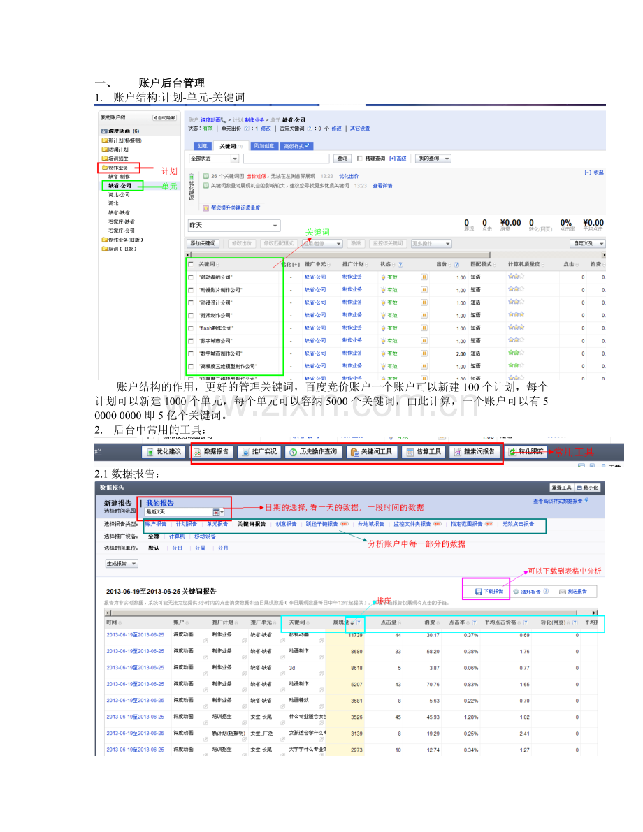Click the help icon beside 出价 column
643x832 pixels.
tap(456, 264)
